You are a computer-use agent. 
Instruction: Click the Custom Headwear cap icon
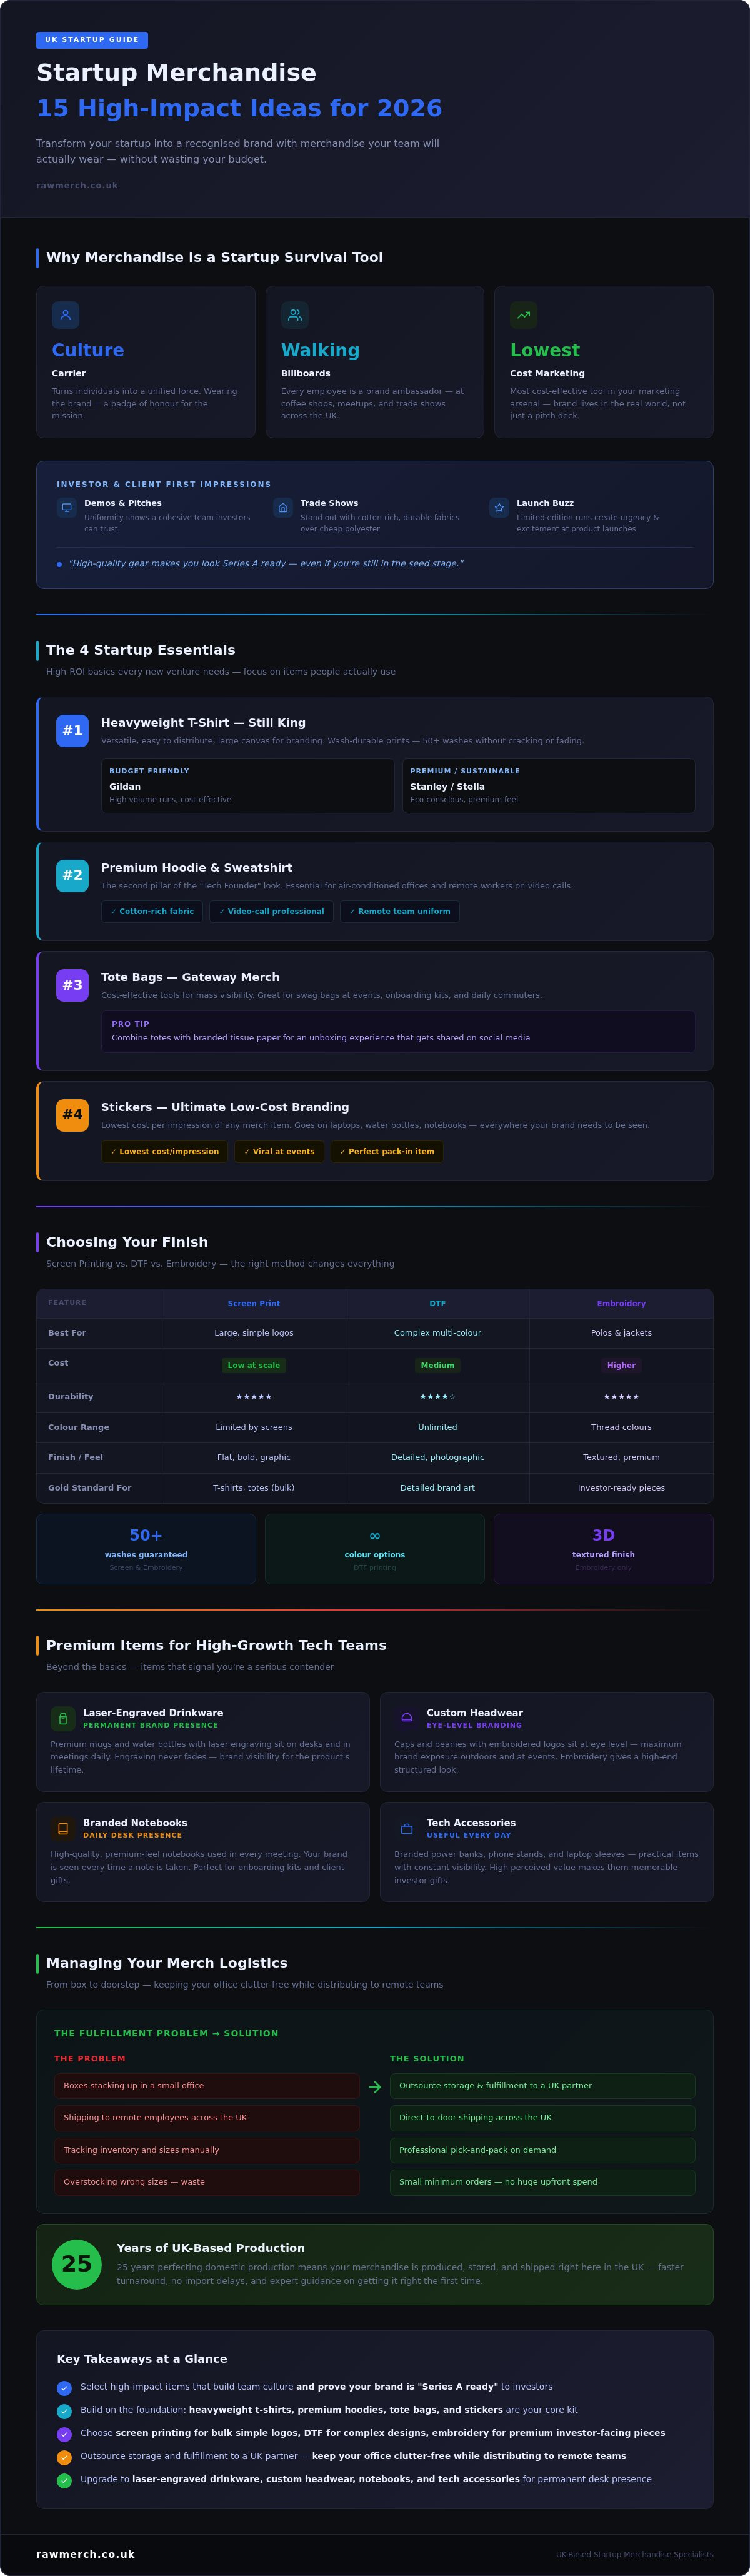point(407,1719)
